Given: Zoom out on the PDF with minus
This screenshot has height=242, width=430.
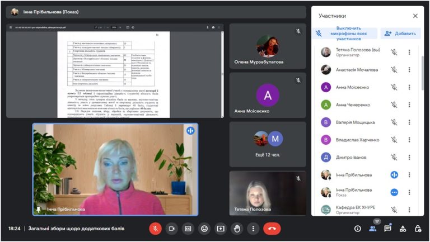Looking at the screenshot, I should (107, 27).
